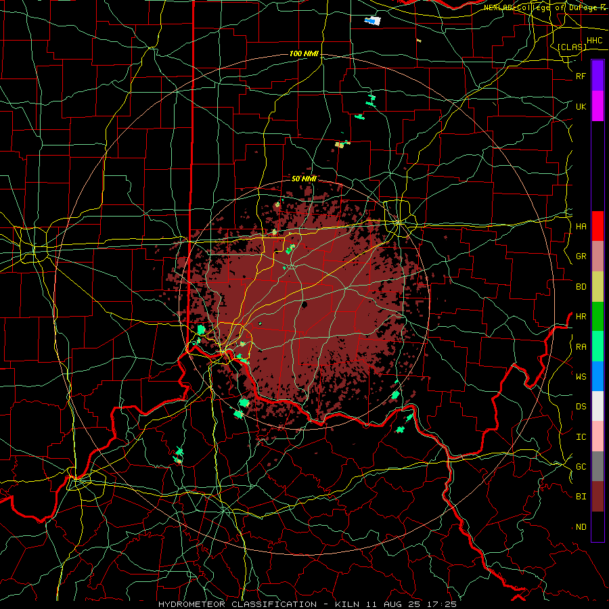
Task: Select the "HA" legend label
Action: [x=581, y=227]
